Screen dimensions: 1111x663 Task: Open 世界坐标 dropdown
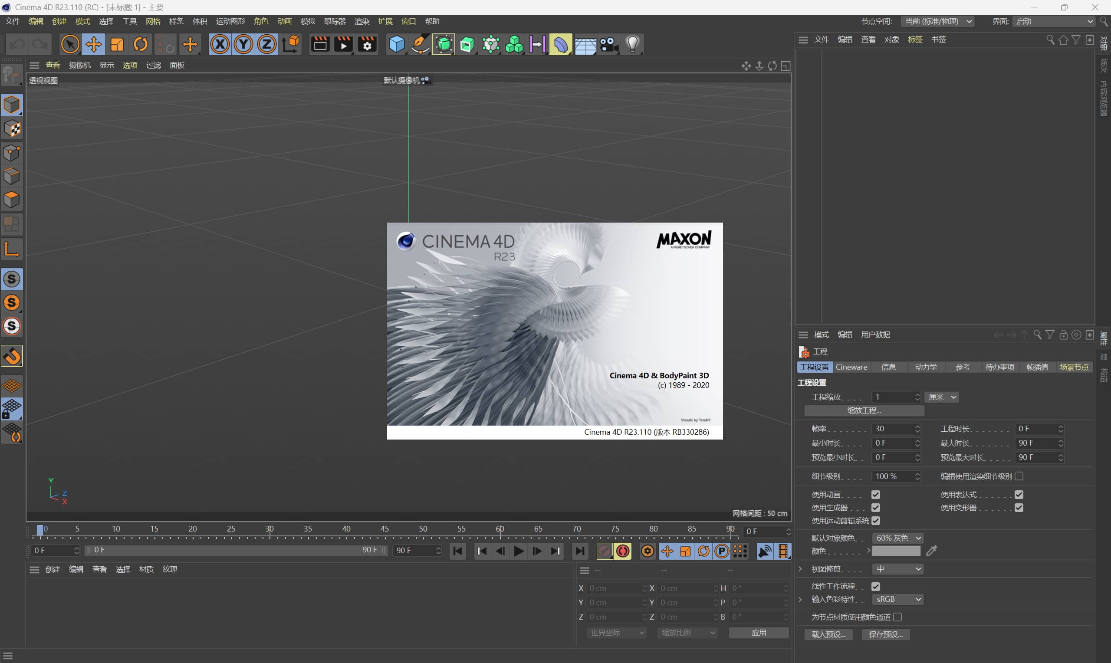[617, 633]
